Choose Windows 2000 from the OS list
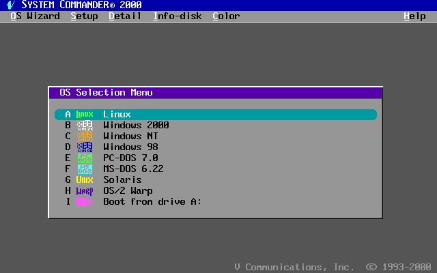Screen dimensions: 437x273 [136, 126]
